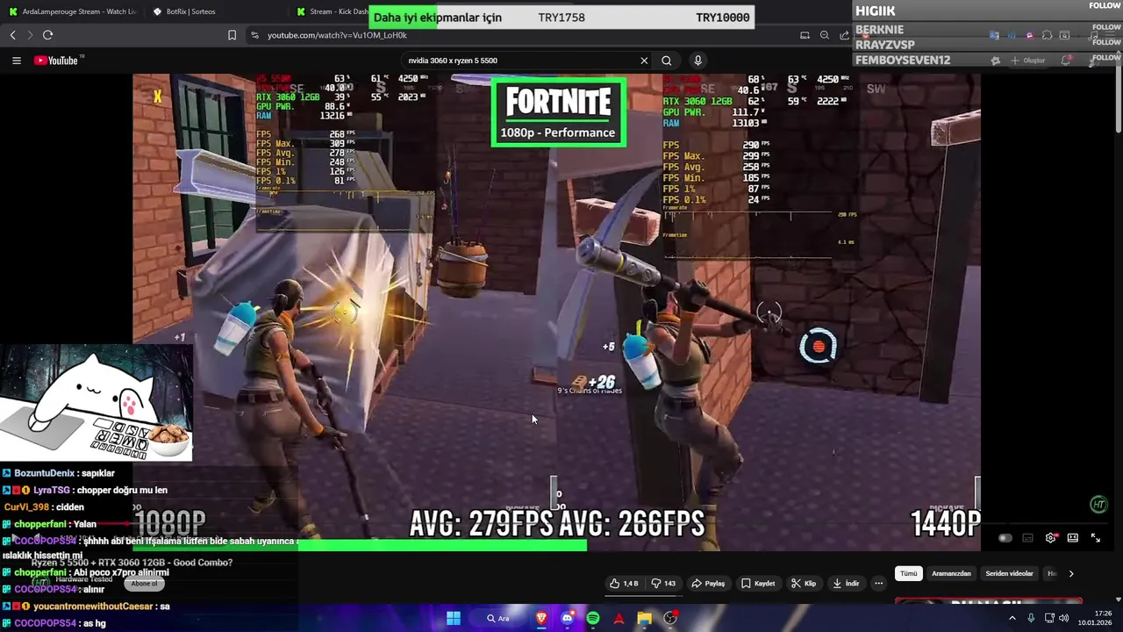Run the search with the magnifier button
The width and height of the screenshot is (1123, 632).
point(667,61)
